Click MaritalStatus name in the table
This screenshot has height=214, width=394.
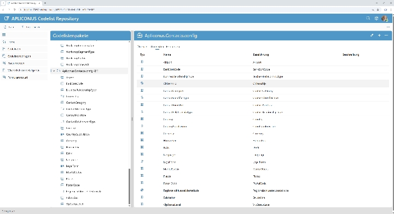coord(171,169)
